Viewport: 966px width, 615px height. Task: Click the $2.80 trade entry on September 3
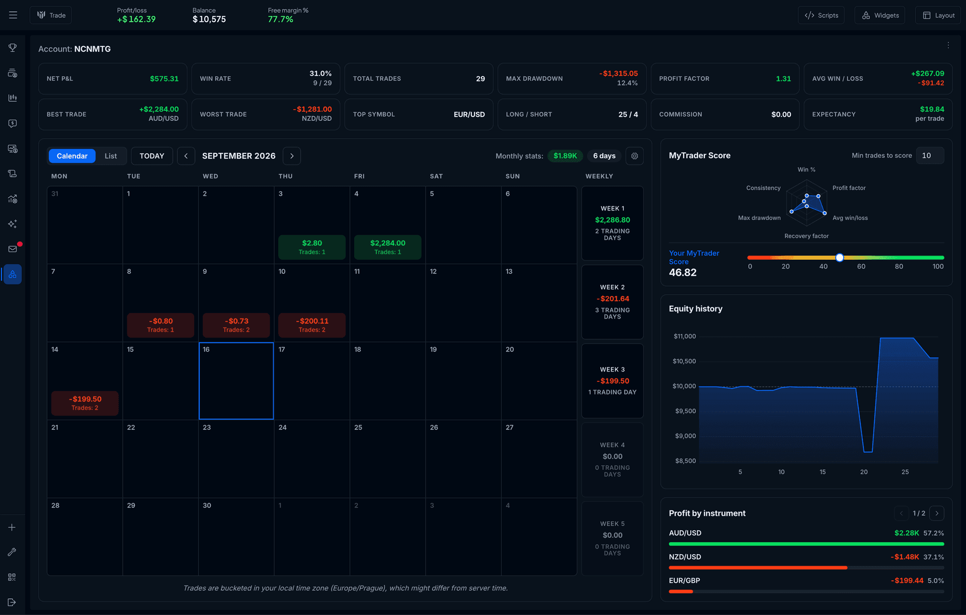point(312,247)
